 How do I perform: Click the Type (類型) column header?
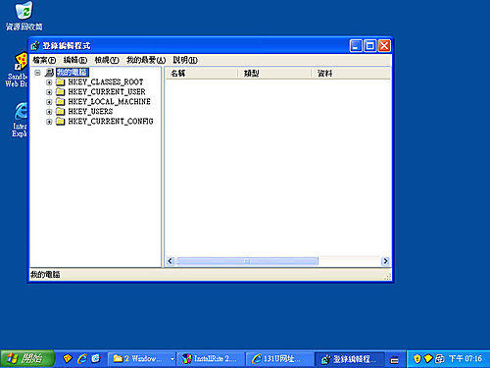coord(274,74)
